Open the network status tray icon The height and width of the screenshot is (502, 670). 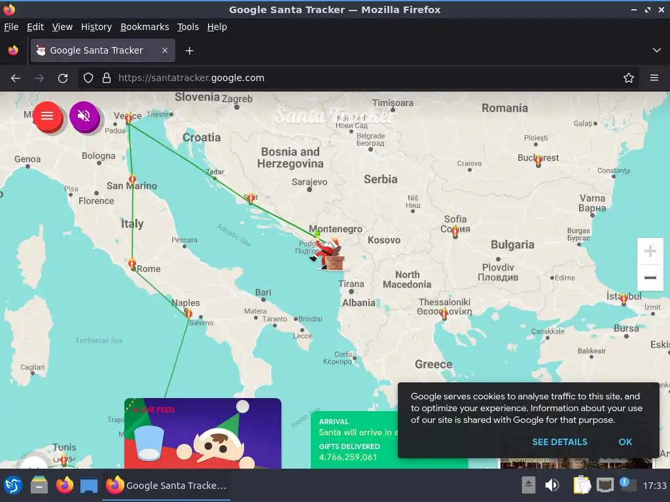click(605, 486)
